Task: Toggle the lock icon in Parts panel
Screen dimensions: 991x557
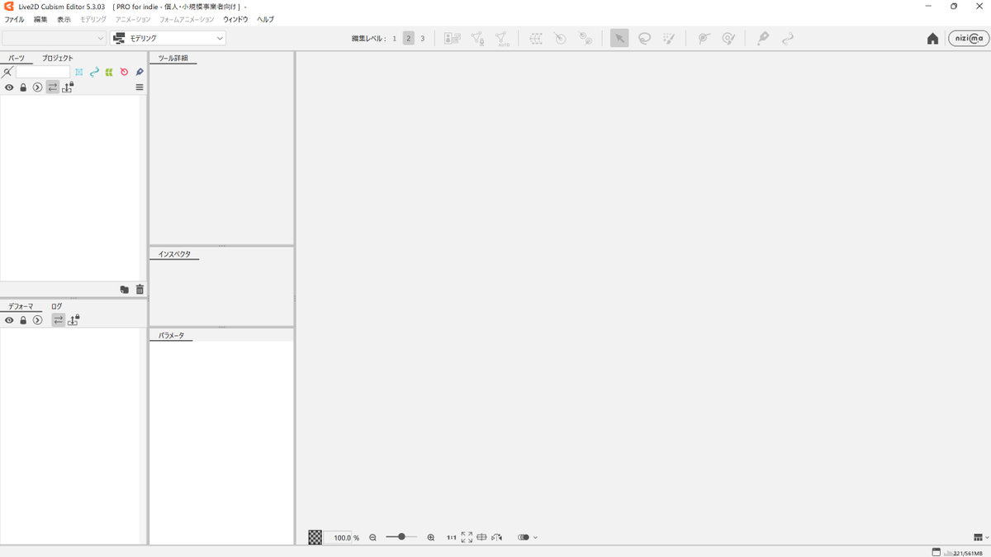Action: pos(23,87)
